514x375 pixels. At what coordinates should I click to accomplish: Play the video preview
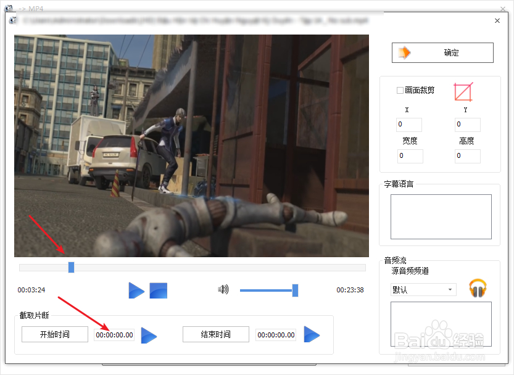136,291
